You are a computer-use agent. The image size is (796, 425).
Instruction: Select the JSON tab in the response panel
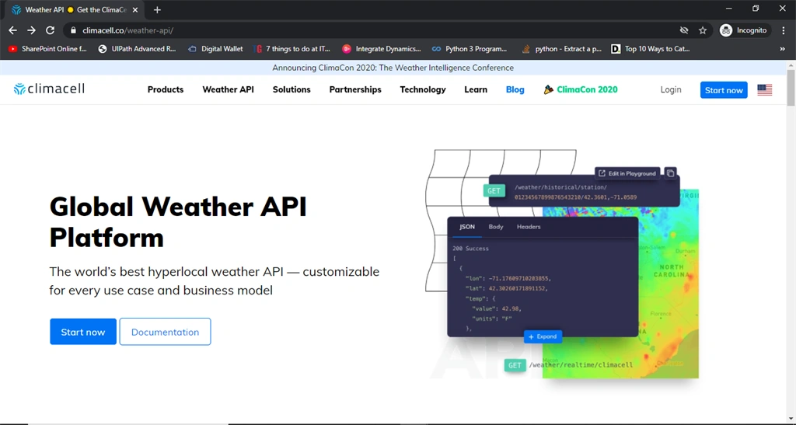point(467,227)
